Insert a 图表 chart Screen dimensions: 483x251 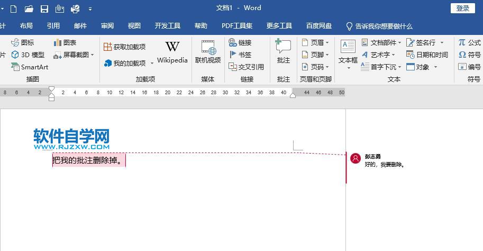point(65,42)
